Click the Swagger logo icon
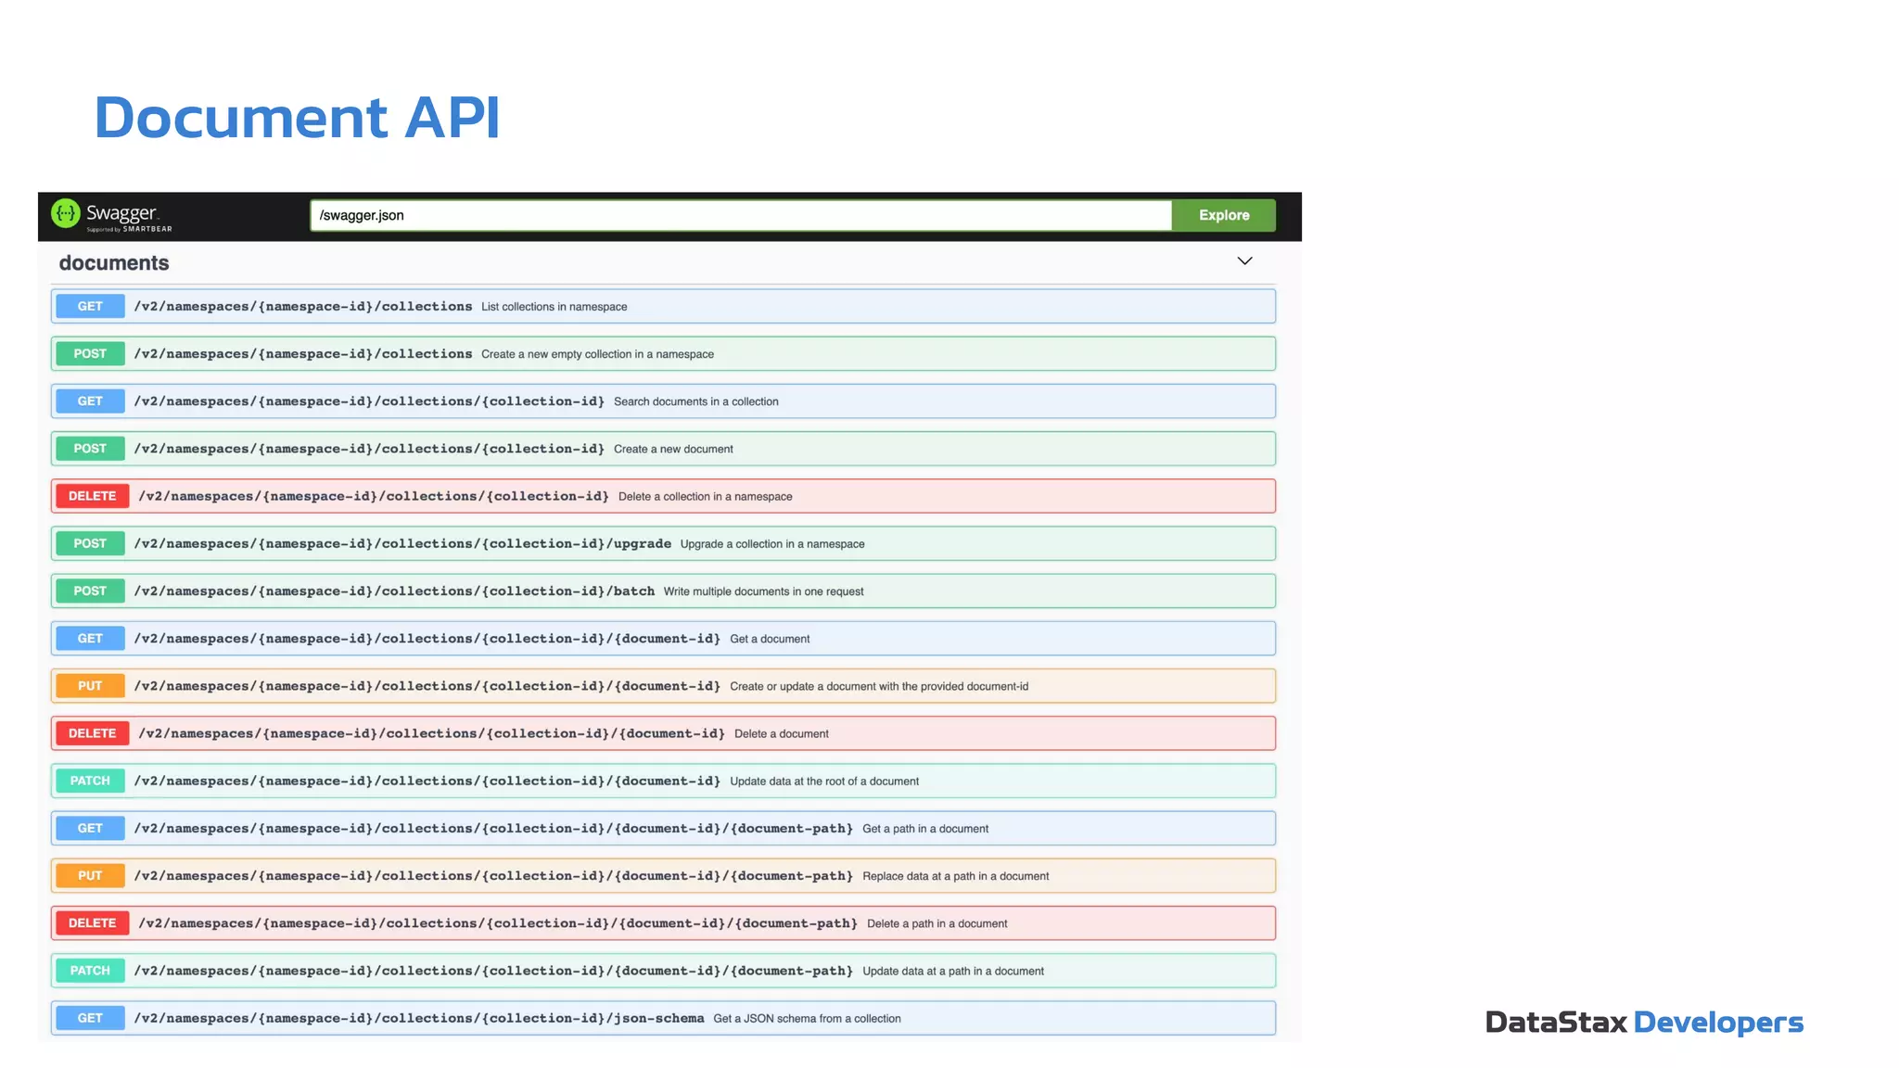 [x=66, y=213]
